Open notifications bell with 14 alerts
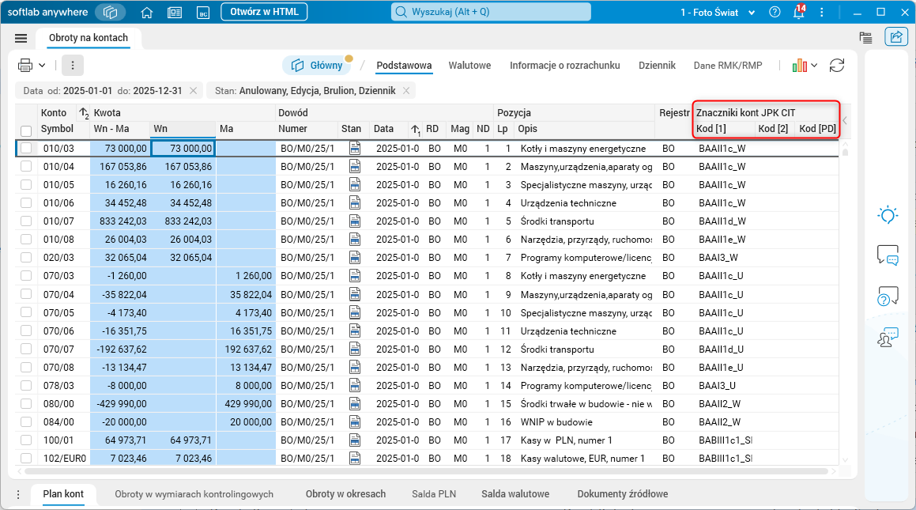Viewport: 916px width, 510px height. click(x=798, y=12)
